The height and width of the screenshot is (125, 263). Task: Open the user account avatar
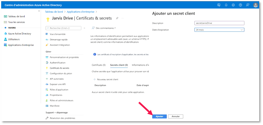pyautogui.click(x=255, y=5)
